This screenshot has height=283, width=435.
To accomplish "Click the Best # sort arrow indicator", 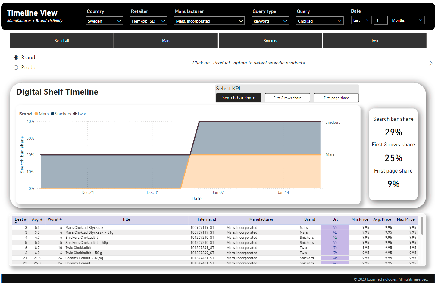I will tap(16, 223).
